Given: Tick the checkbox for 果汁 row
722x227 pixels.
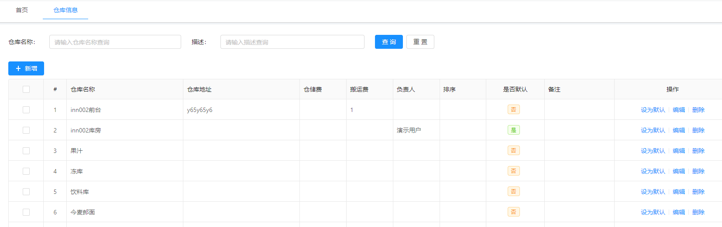Looking at the screenshot, I should tap(26, 151).
